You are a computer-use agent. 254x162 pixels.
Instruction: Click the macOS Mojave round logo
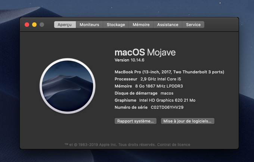coord(67,86)
